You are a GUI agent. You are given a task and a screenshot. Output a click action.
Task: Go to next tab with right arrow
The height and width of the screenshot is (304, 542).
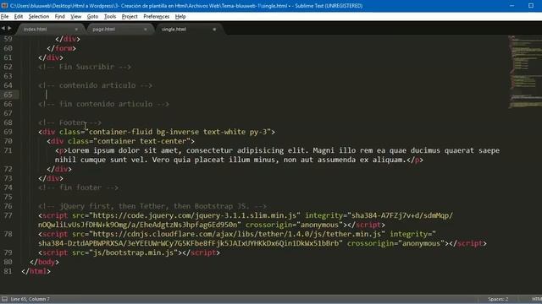pyautogui.click(x=9, y=28)
